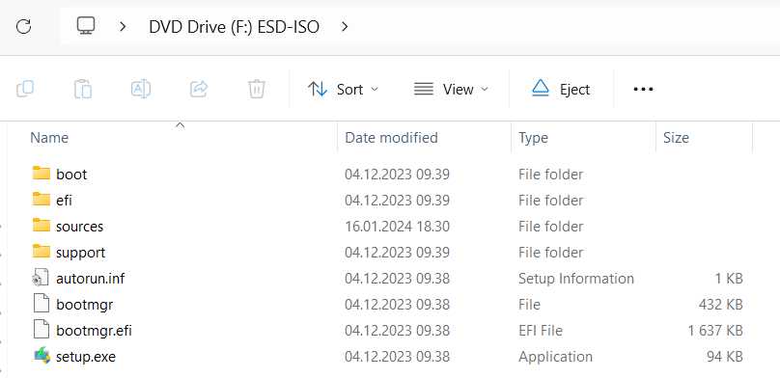780x378 pixels.
Task: Open the Sort dropdown menu
Action: point(344,90)
